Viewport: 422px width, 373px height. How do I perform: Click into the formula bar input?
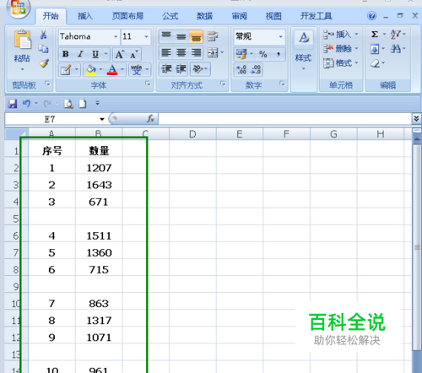(284, 119)
